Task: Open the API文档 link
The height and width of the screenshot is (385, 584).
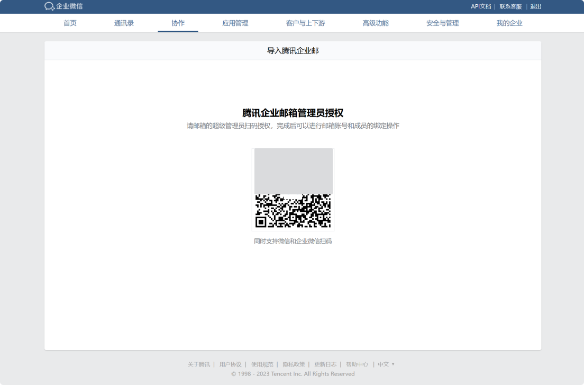Action: 480,6
